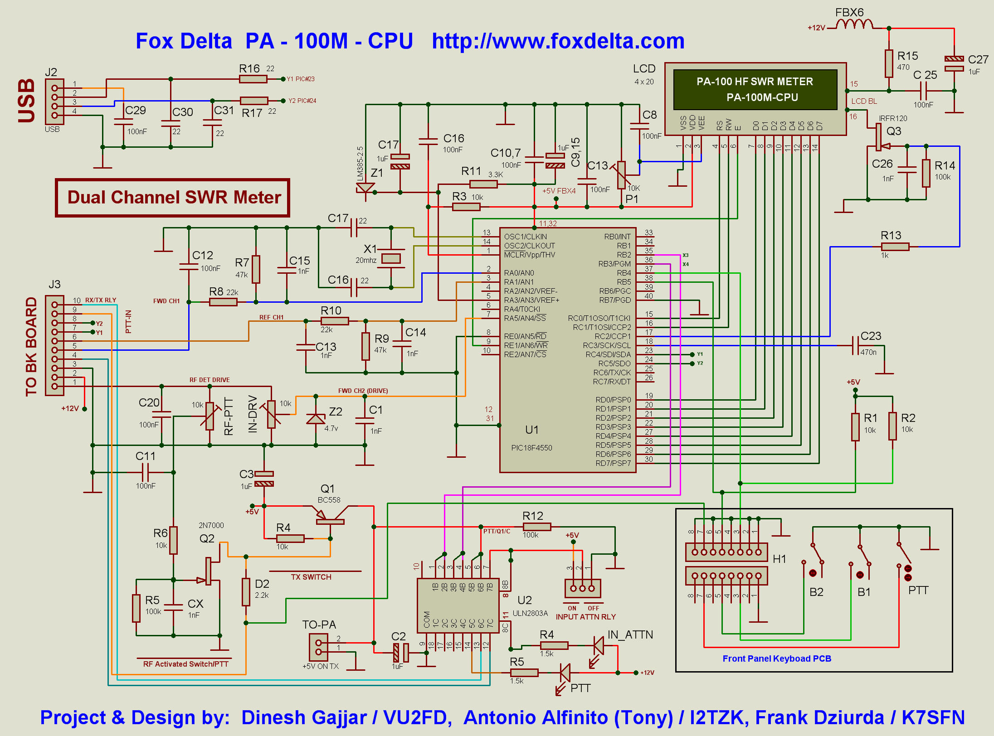The image size is (994, 736).
Task: Open the http://www.foxdelta.com link
Action: point(558,41)
